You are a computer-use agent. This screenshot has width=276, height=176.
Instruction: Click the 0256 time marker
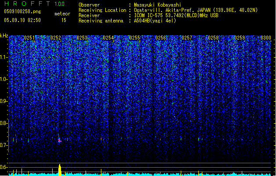[x=161, y=38]
